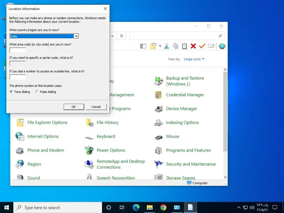Open Programs and Features icon

point(158,150)
